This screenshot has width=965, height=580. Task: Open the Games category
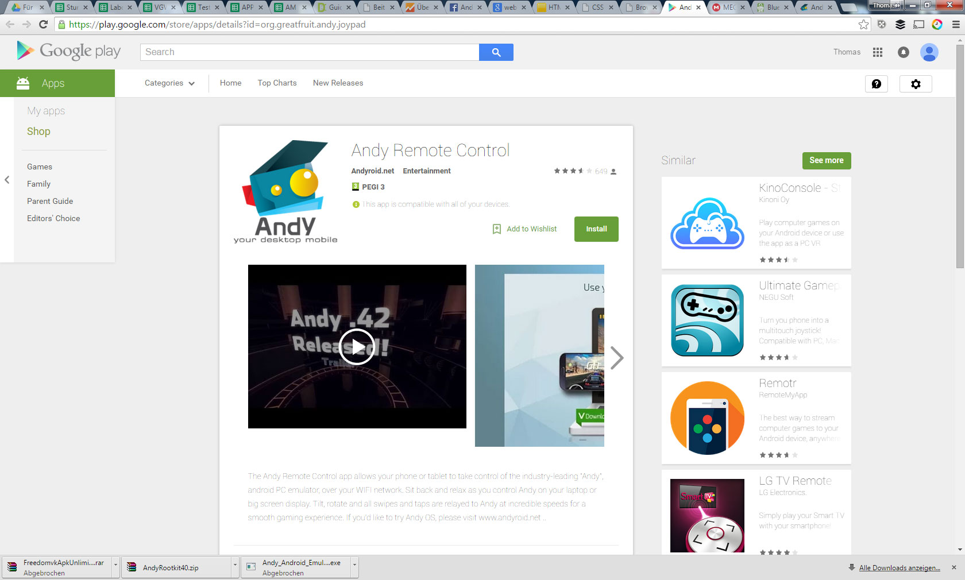40,167
